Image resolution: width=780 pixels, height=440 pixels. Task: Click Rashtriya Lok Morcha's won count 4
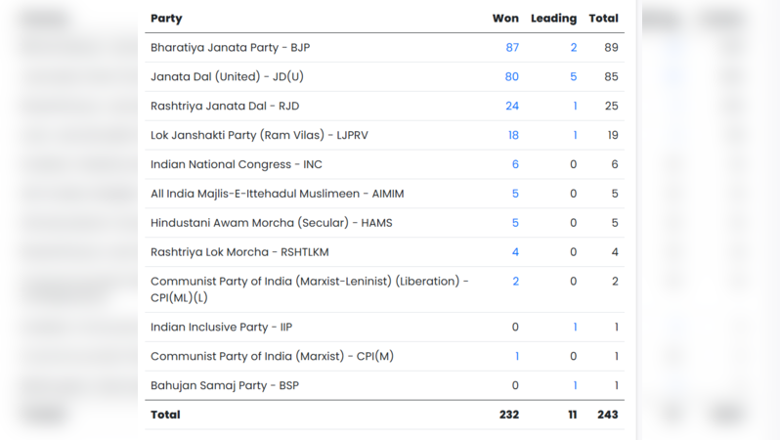[515, 252]
